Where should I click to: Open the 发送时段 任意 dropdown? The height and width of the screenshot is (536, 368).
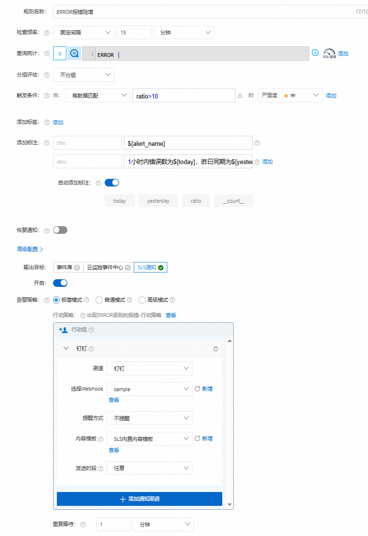coord(150,468)
